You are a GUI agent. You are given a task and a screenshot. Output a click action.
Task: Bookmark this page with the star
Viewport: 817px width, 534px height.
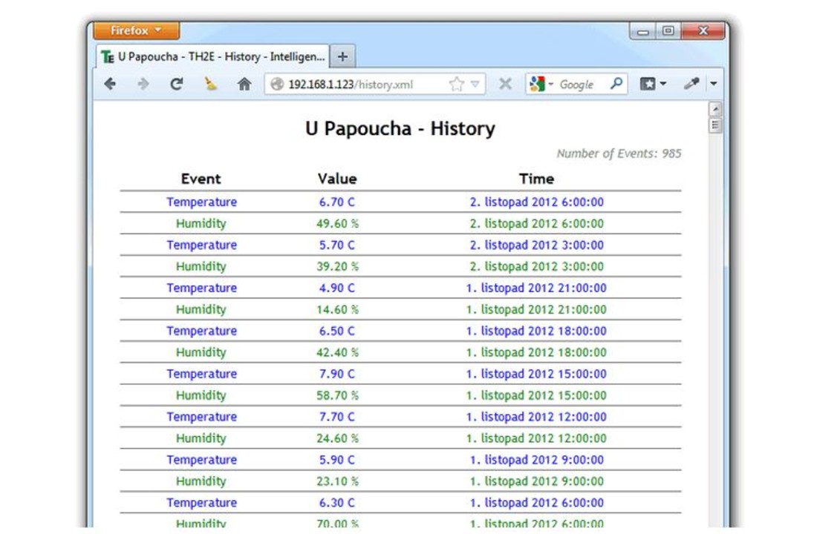point(456,85)
